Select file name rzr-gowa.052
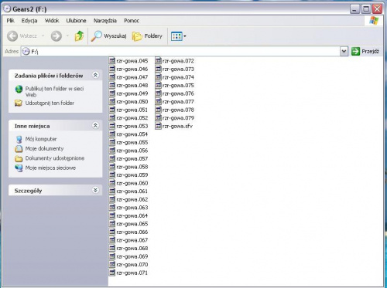This screenshot has height=288, width=387. 132,118
